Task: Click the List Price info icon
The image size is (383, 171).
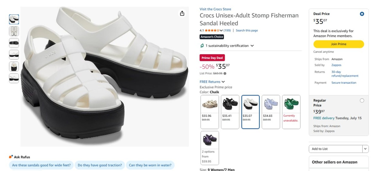Action: coord(225,73)
